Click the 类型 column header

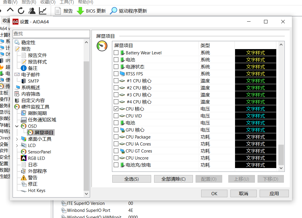216,46
